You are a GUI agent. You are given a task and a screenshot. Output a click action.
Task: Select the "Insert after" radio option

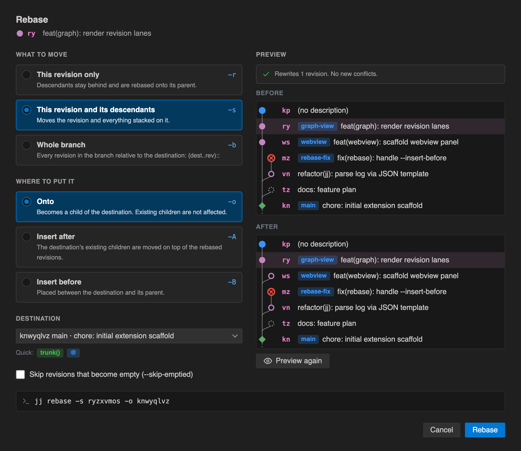click(27, 237)
